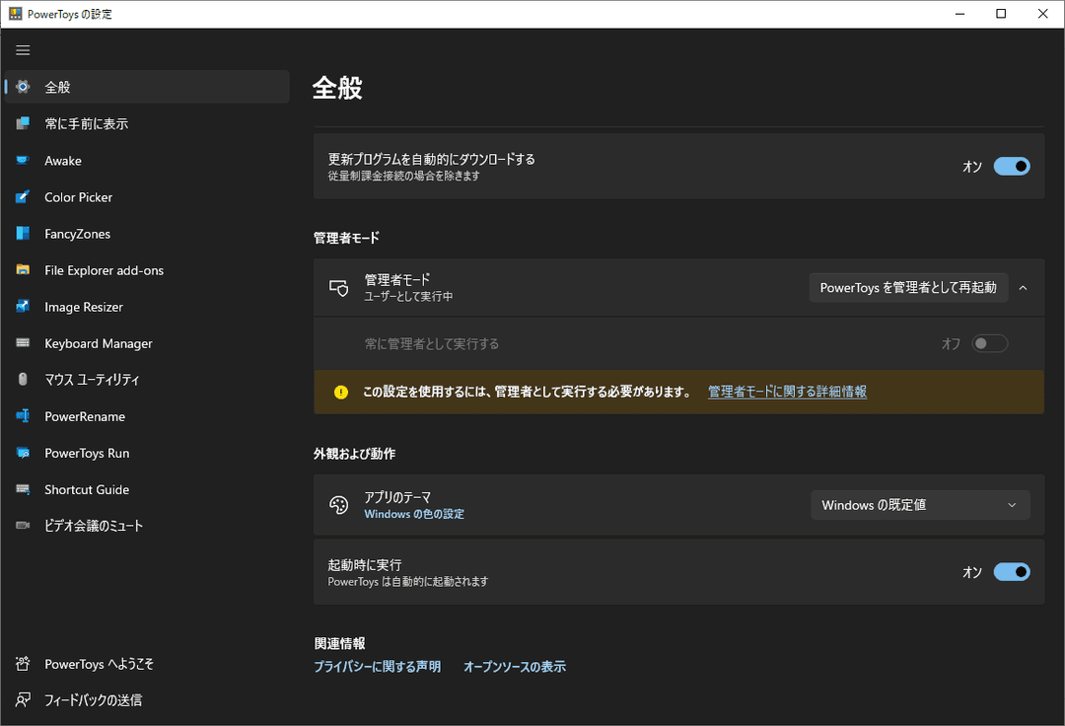Screen dimensions: 1065x726
Task: Click the Keyboard Manager keyboard icon
Action: pyautogui.click(x=23, y=343)
